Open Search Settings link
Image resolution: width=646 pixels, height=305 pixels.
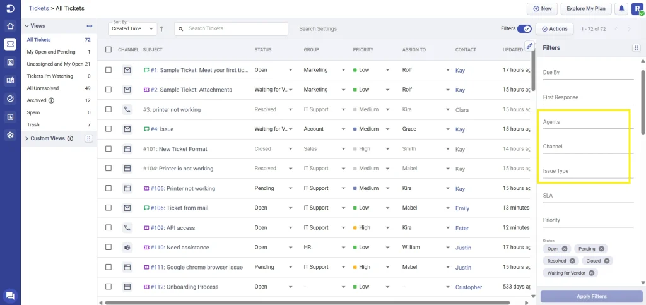click(318, 29)
